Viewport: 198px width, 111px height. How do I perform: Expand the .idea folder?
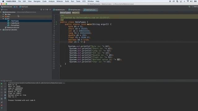pos(3,14)
